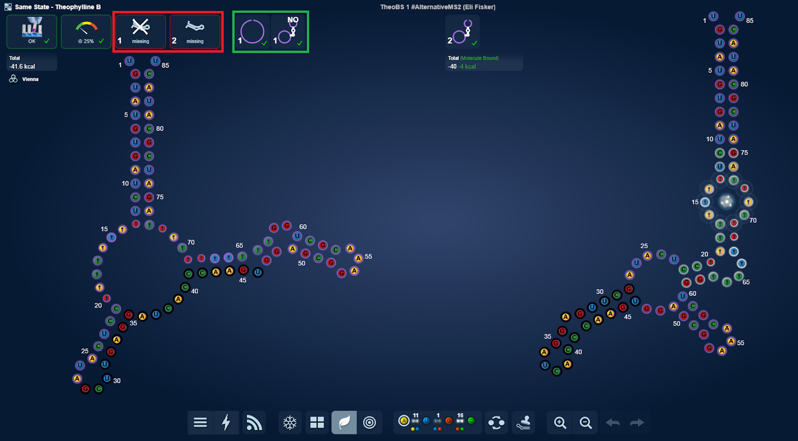Click the redo arrow button
The height and width of the screenshot is (441, 798).
pyautogui.click(x=637, y=423)
